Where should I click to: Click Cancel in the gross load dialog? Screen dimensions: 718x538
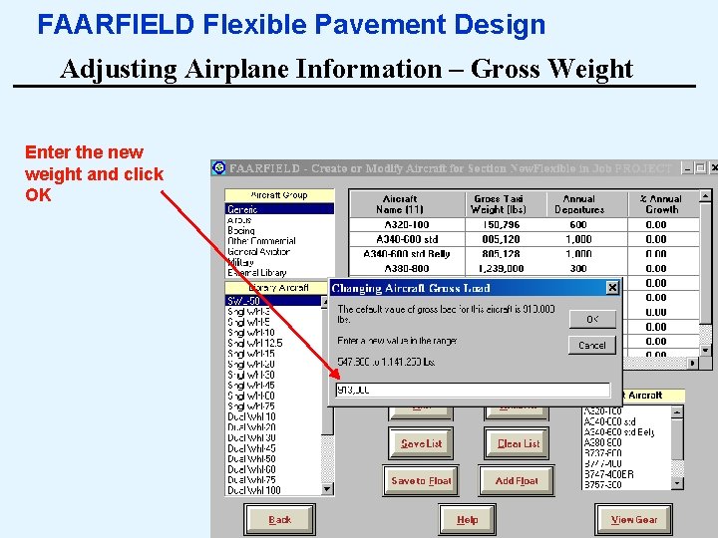(x=592, y=346)
